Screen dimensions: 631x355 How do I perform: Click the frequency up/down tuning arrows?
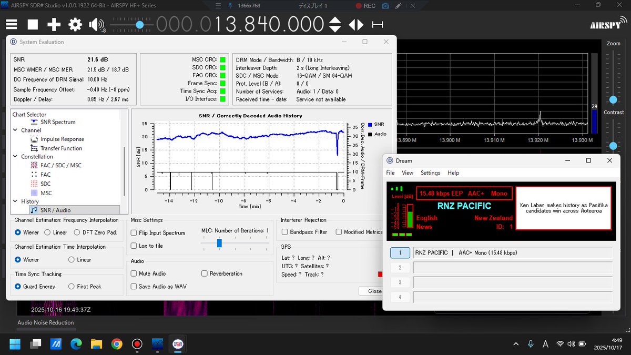tap(335, 25)
